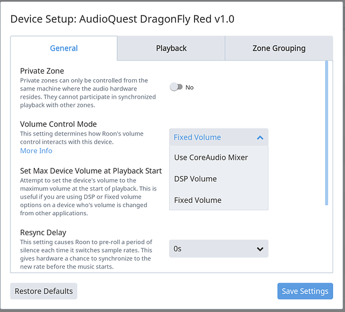Switch to the Playback tab
The width and height of the screenshot is (345, 312).
coord(171,48)
